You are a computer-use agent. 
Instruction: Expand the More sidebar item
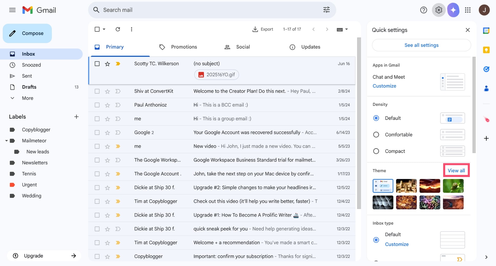point(27,98)
